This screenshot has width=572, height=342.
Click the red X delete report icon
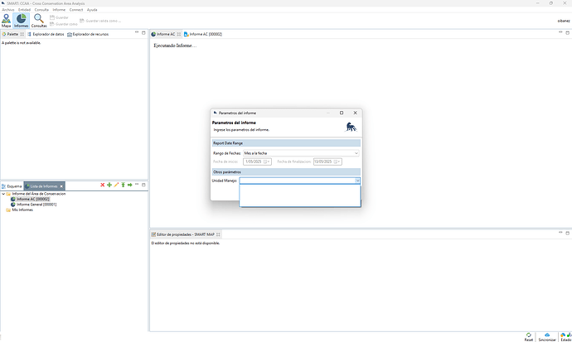click(102, 185)
